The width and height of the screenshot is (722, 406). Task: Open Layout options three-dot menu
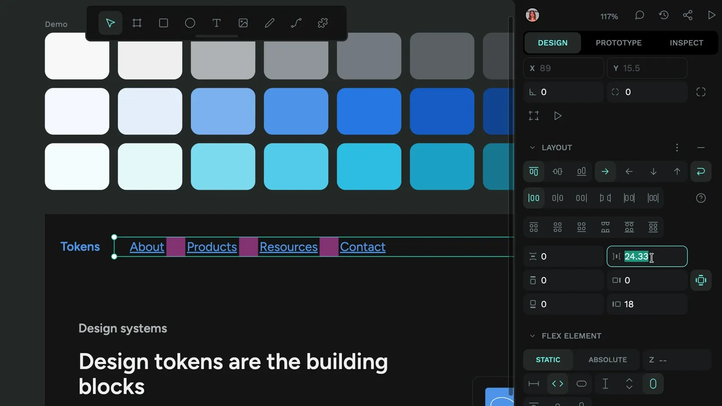click(x=677, y=147)
